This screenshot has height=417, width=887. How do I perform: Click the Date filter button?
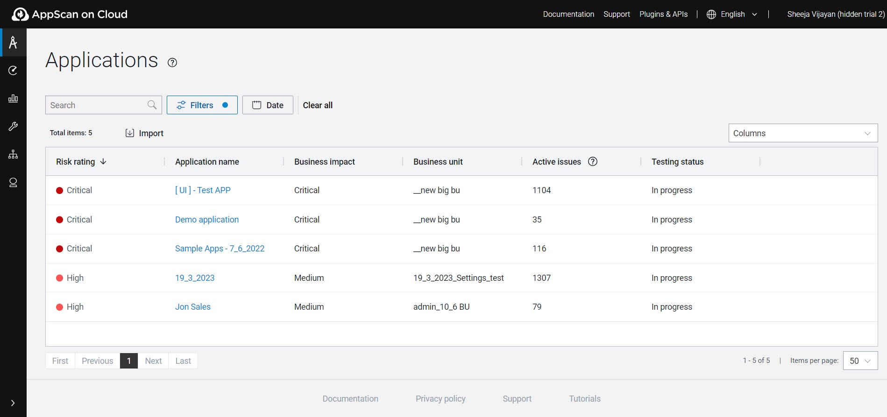(268, 105)
